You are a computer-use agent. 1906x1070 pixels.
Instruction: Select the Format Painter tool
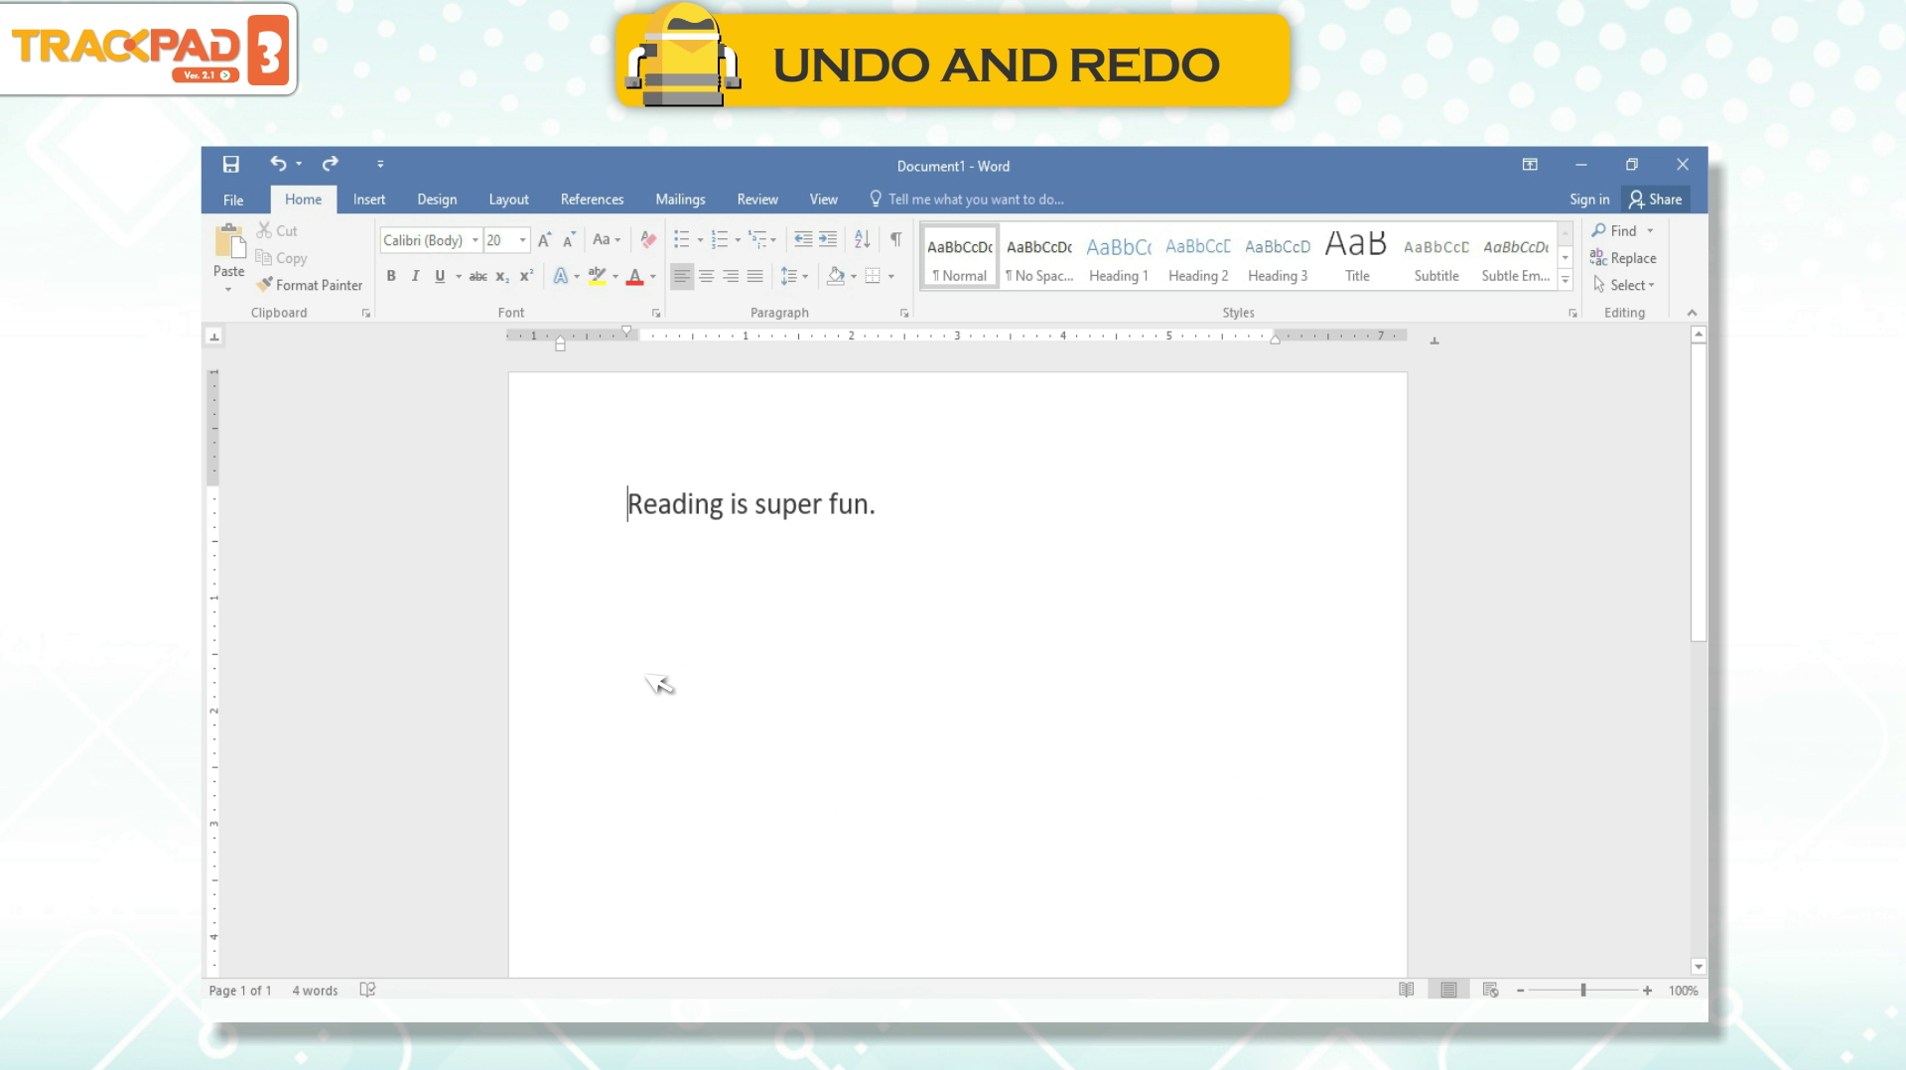[309, 285]
